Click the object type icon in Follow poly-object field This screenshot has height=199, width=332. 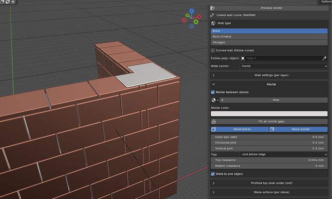coord(243,58)
